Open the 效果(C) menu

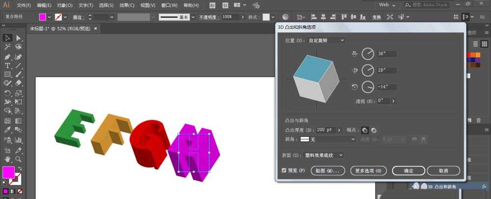coord(127,5)
